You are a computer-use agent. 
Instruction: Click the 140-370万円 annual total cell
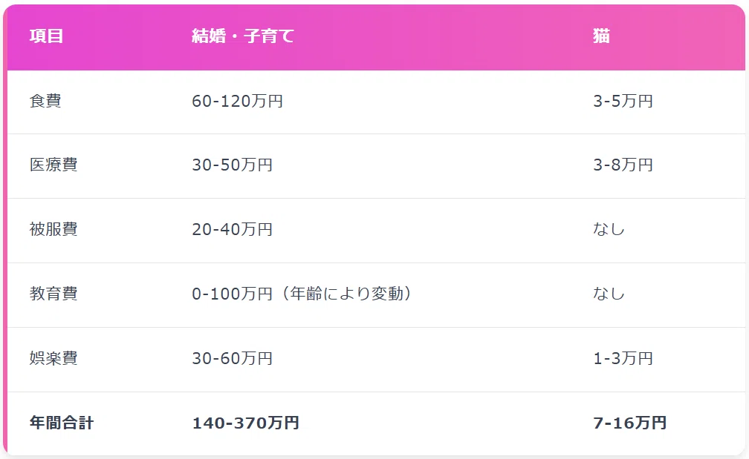click(245, 423)
